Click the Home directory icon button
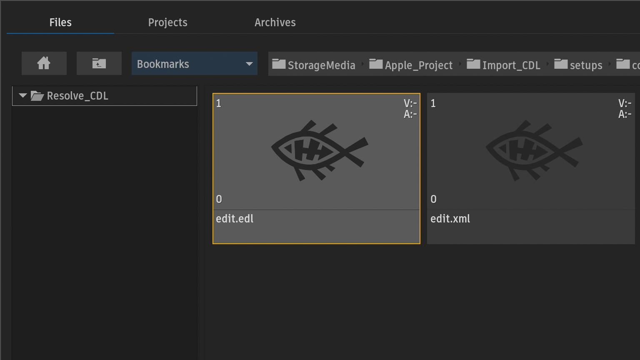 44,63
